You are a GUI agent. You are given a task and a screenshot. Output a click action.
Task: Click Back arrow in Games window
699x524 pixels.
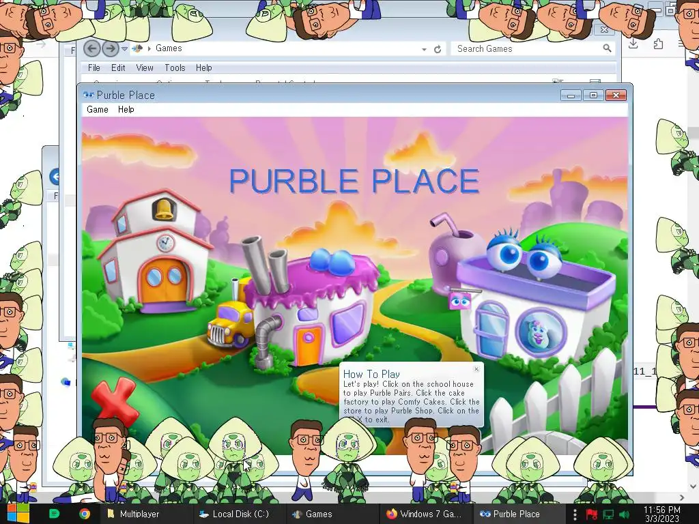[x=92, y=48]
